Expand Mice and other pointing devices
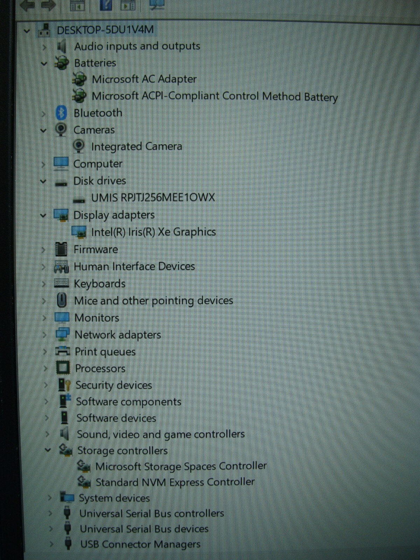 (x=44, y=301)
